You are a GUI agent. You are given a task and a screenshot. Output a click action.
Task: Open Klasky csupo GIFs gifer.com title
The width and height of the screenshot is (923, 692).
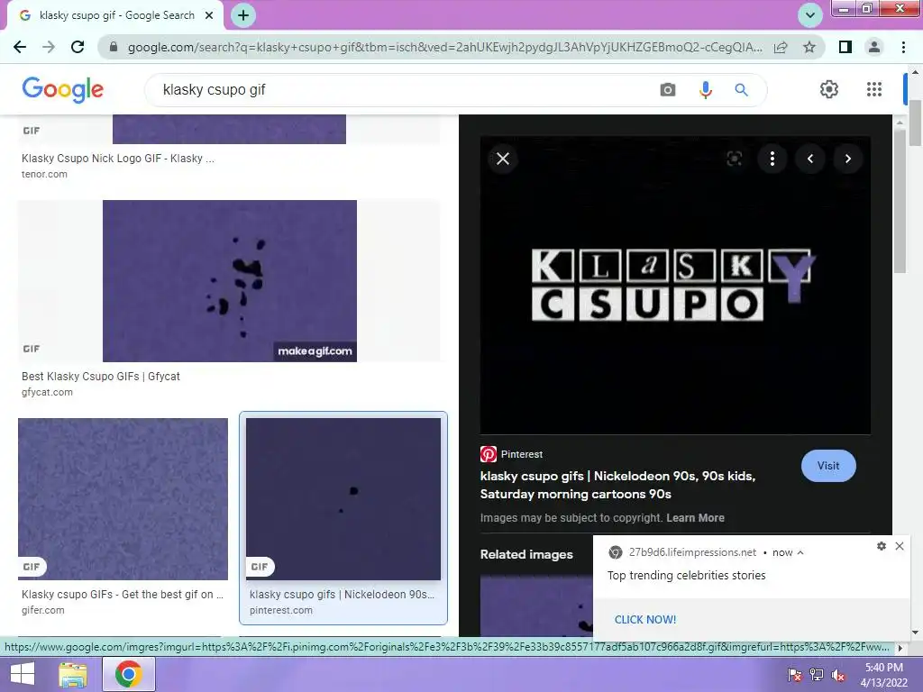point(123,595)
